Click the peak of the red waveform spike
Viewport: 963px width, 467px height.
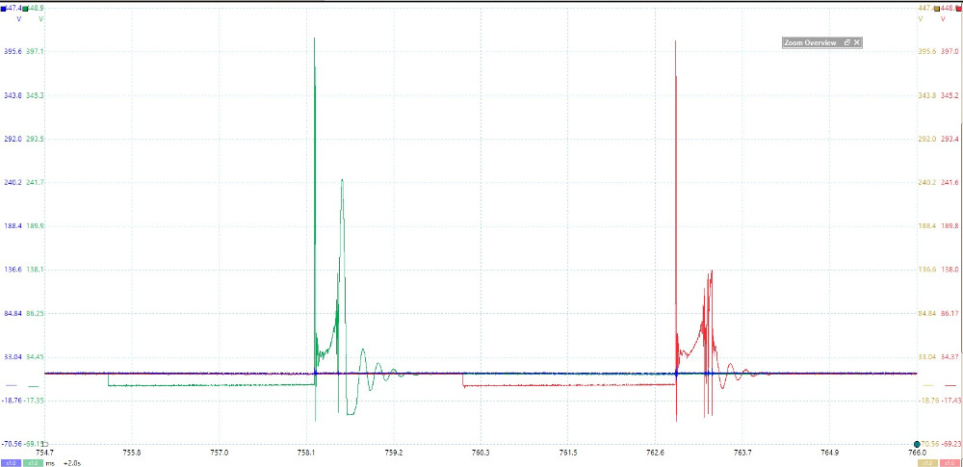point(675,40)
